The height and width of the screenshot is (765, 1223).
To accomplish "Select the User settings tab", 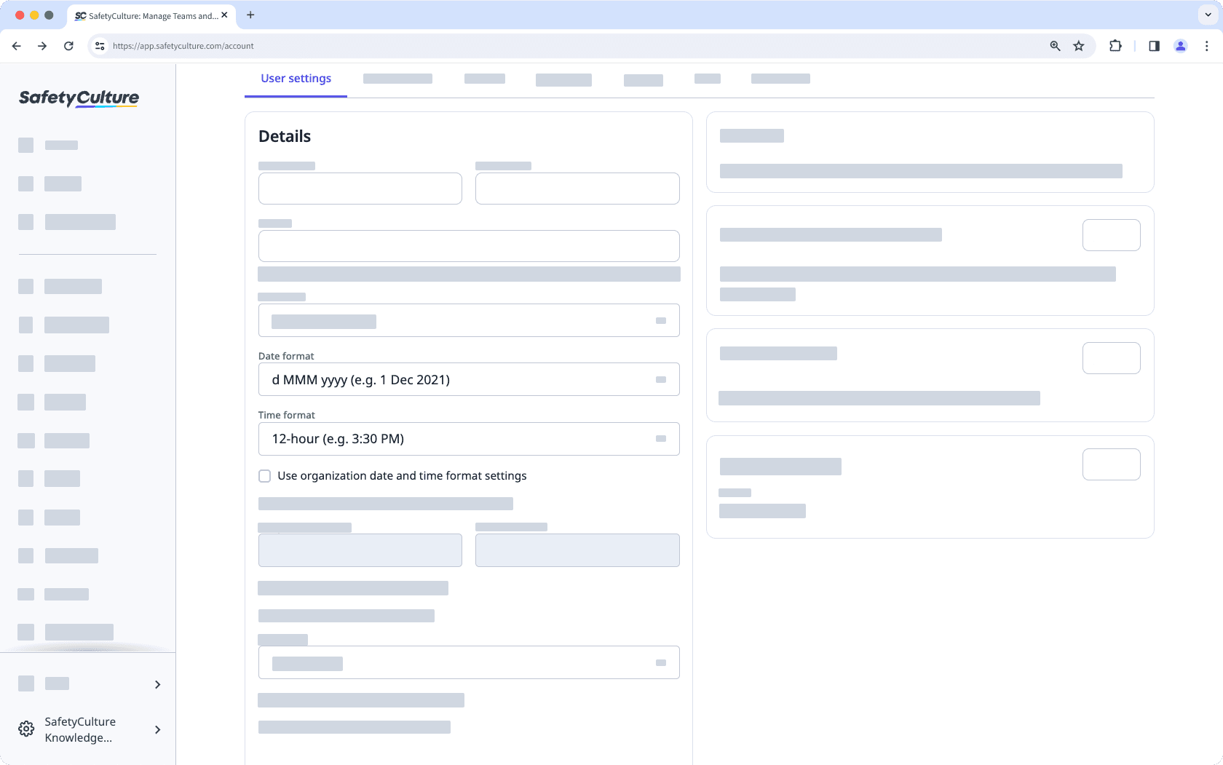I will click(x=296, y=78).
